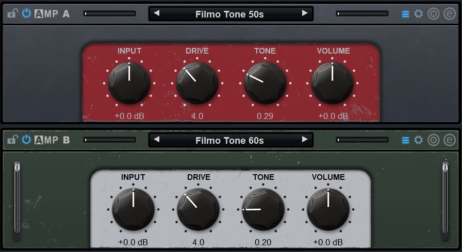Click the lock icon on Amp B
Viewport: 462px width, 252px height.
[12, 140]
